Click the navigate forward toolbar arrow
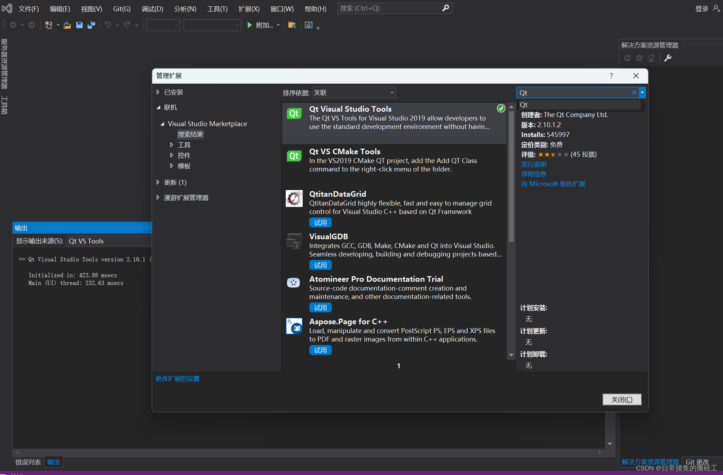 coord(32,25)
